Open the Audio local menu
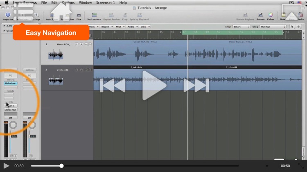The height and width of the screenshot is (172, 307). (x=133, y=27)
